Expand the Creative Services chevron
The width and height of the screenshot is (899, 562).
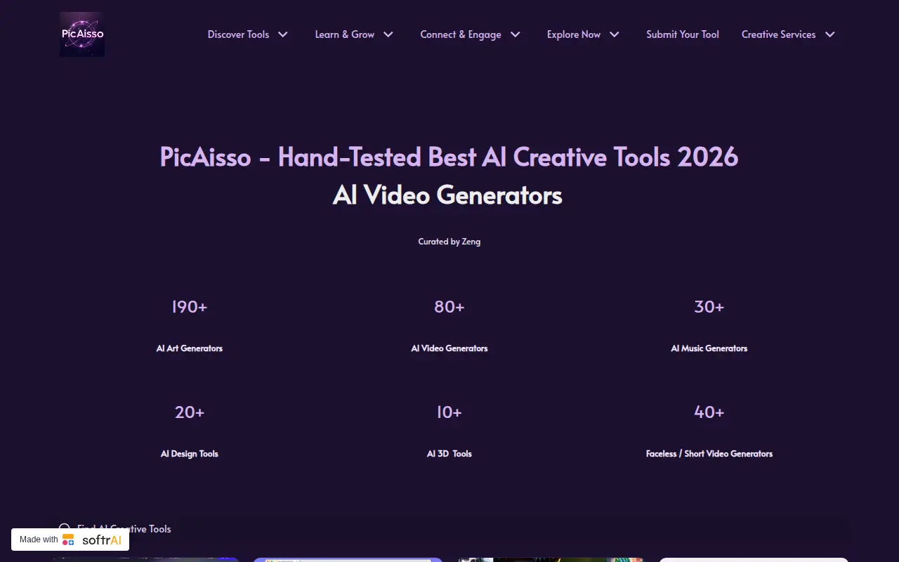pyautogui.click(x=830, y=34)
